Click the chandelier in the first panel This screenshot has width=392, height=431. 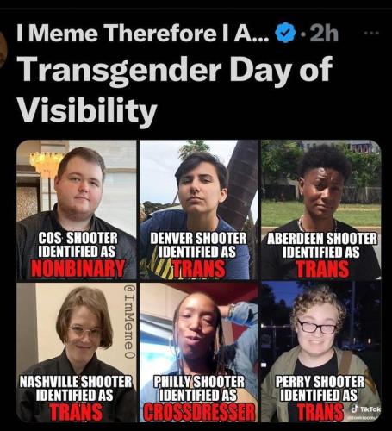(46, 165)
